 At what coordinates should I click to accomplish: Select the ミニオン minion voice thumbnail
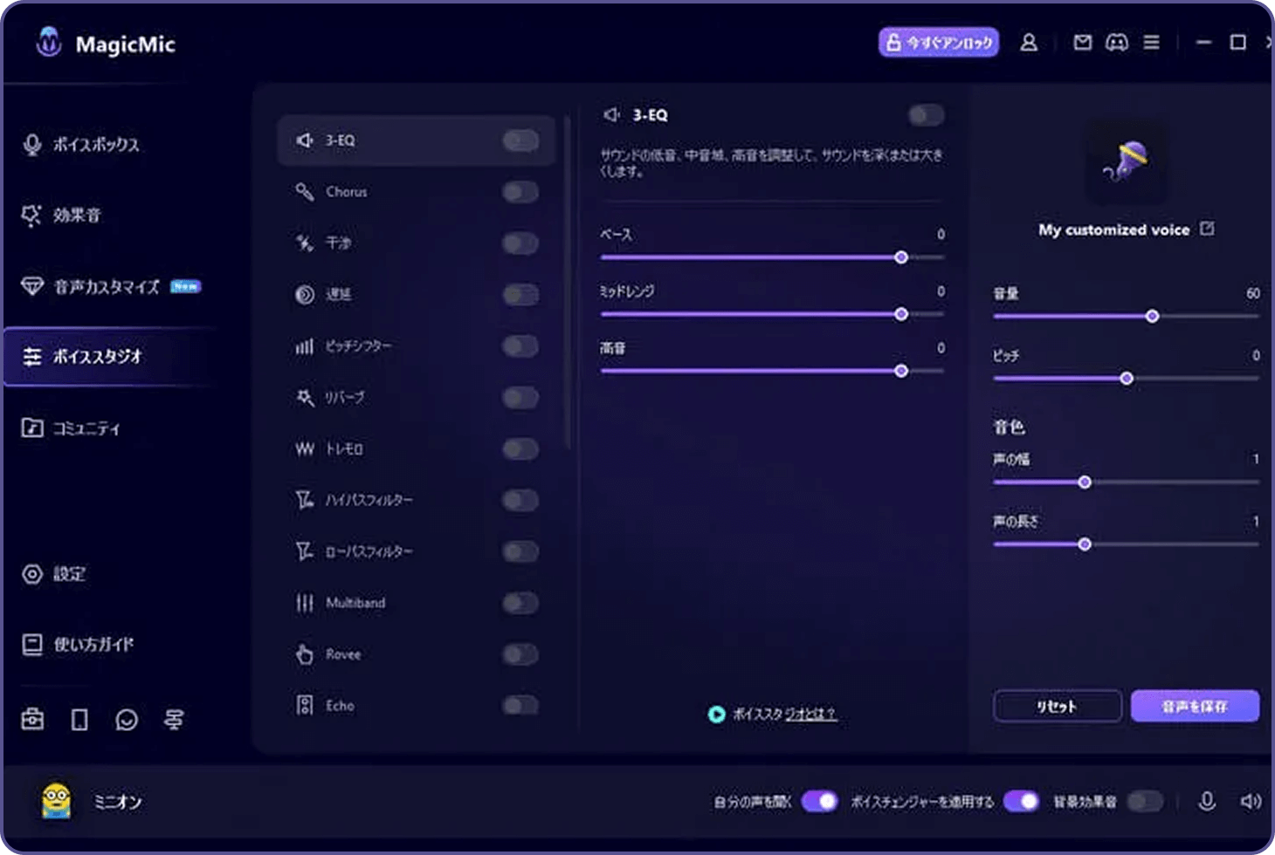(55, 799)
